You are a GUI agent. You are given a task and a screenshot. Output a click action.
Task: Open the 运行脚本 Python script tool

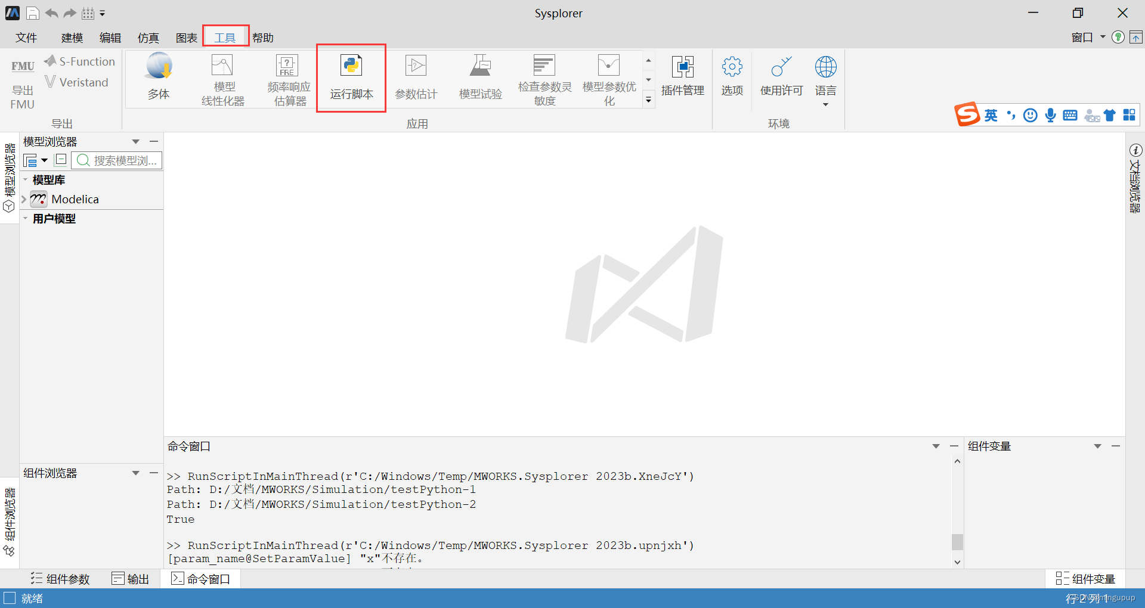pyautogui.click(x=351, y=77)
